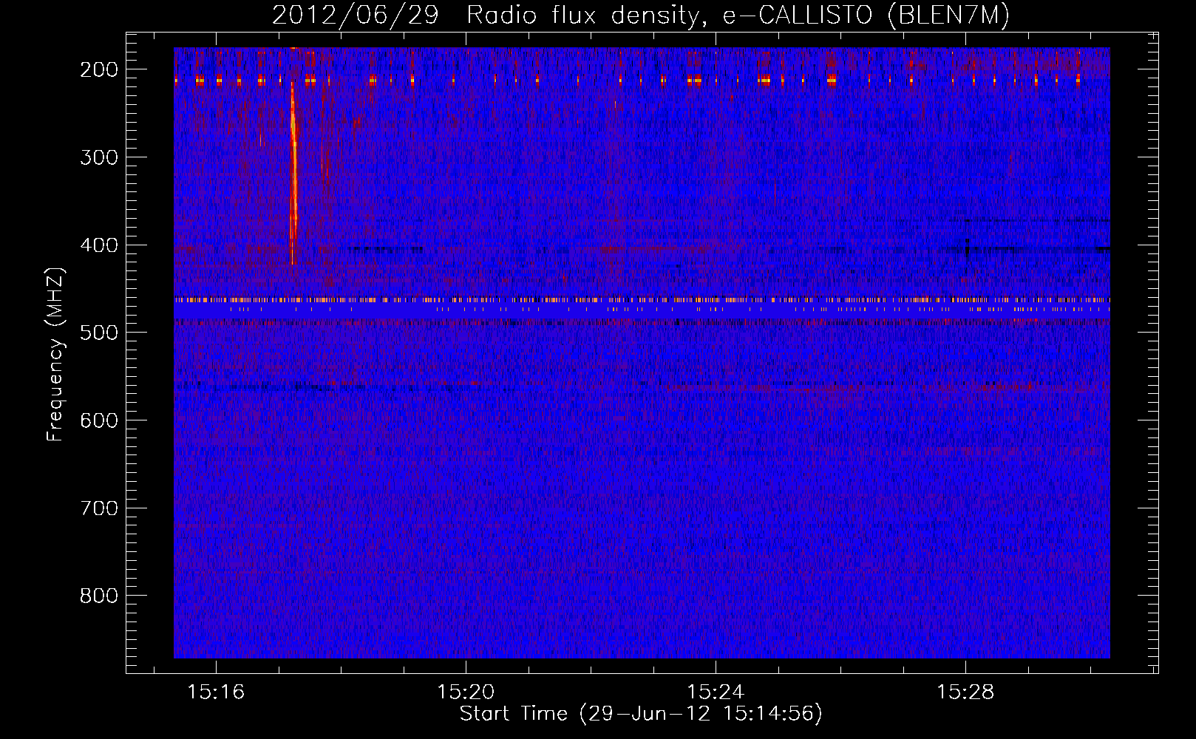Select the 600 frequency tick label

[99, 420]
